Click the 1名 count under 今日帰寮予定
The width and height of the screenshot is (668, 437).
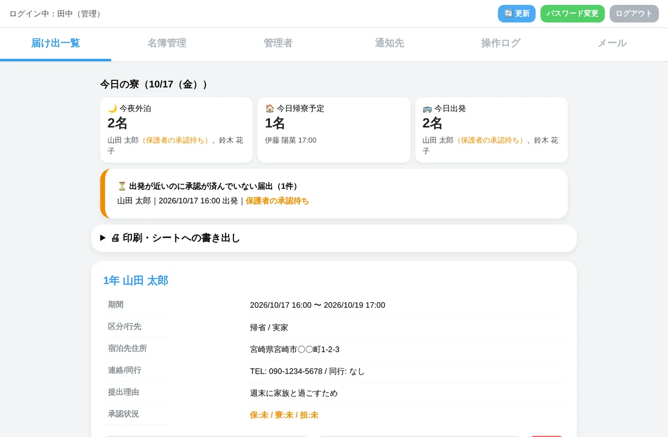pos(275,123)
